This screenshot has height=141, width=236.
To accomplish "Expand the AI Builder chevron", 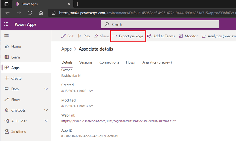I will (46, 121).
